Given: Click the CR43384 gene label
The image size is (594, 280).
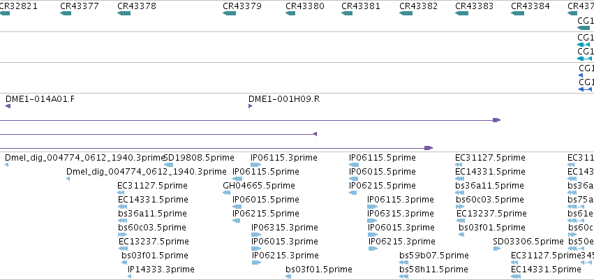Looking at the screenshot, I should click(x=530, y=6).
